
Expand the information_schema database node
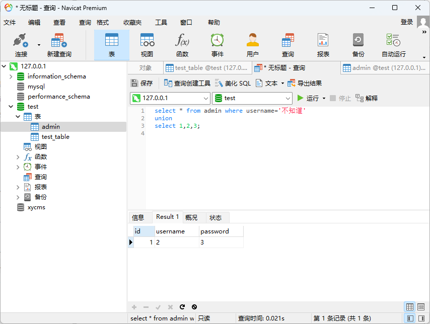point(11,76)
